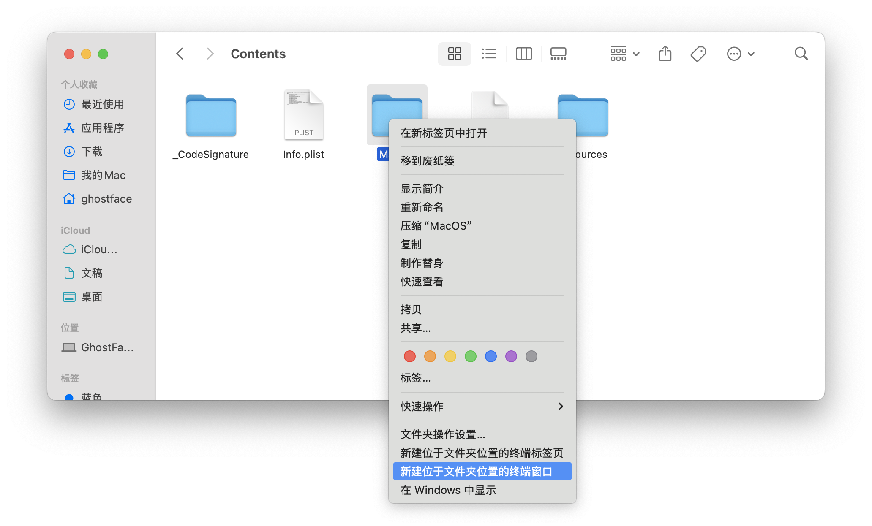872x526 pixels.
Task: Click the Tags icon in the toolbar
Action: click(x=698, y=54)
